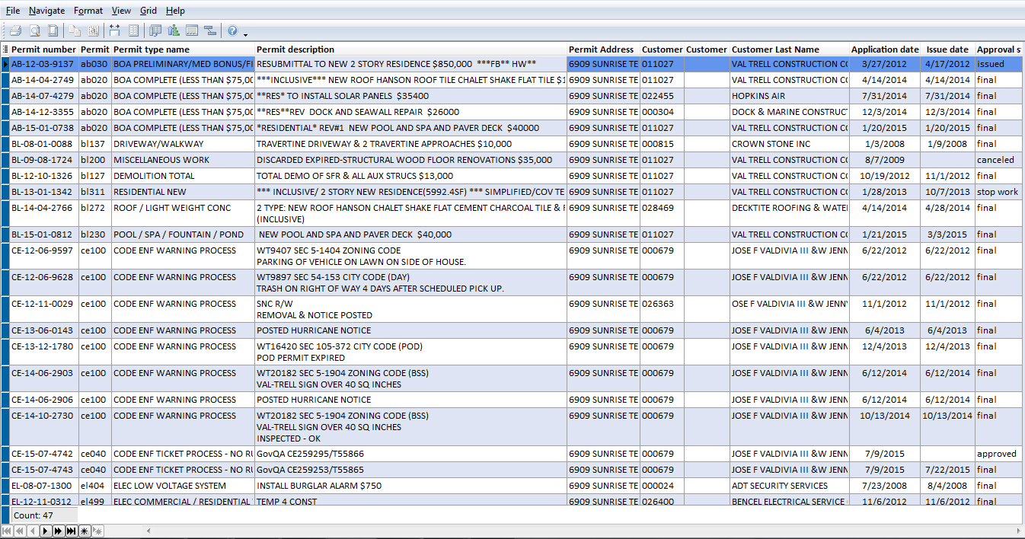
Task: Open the Navigate menu
Action: tap(46, 11)
